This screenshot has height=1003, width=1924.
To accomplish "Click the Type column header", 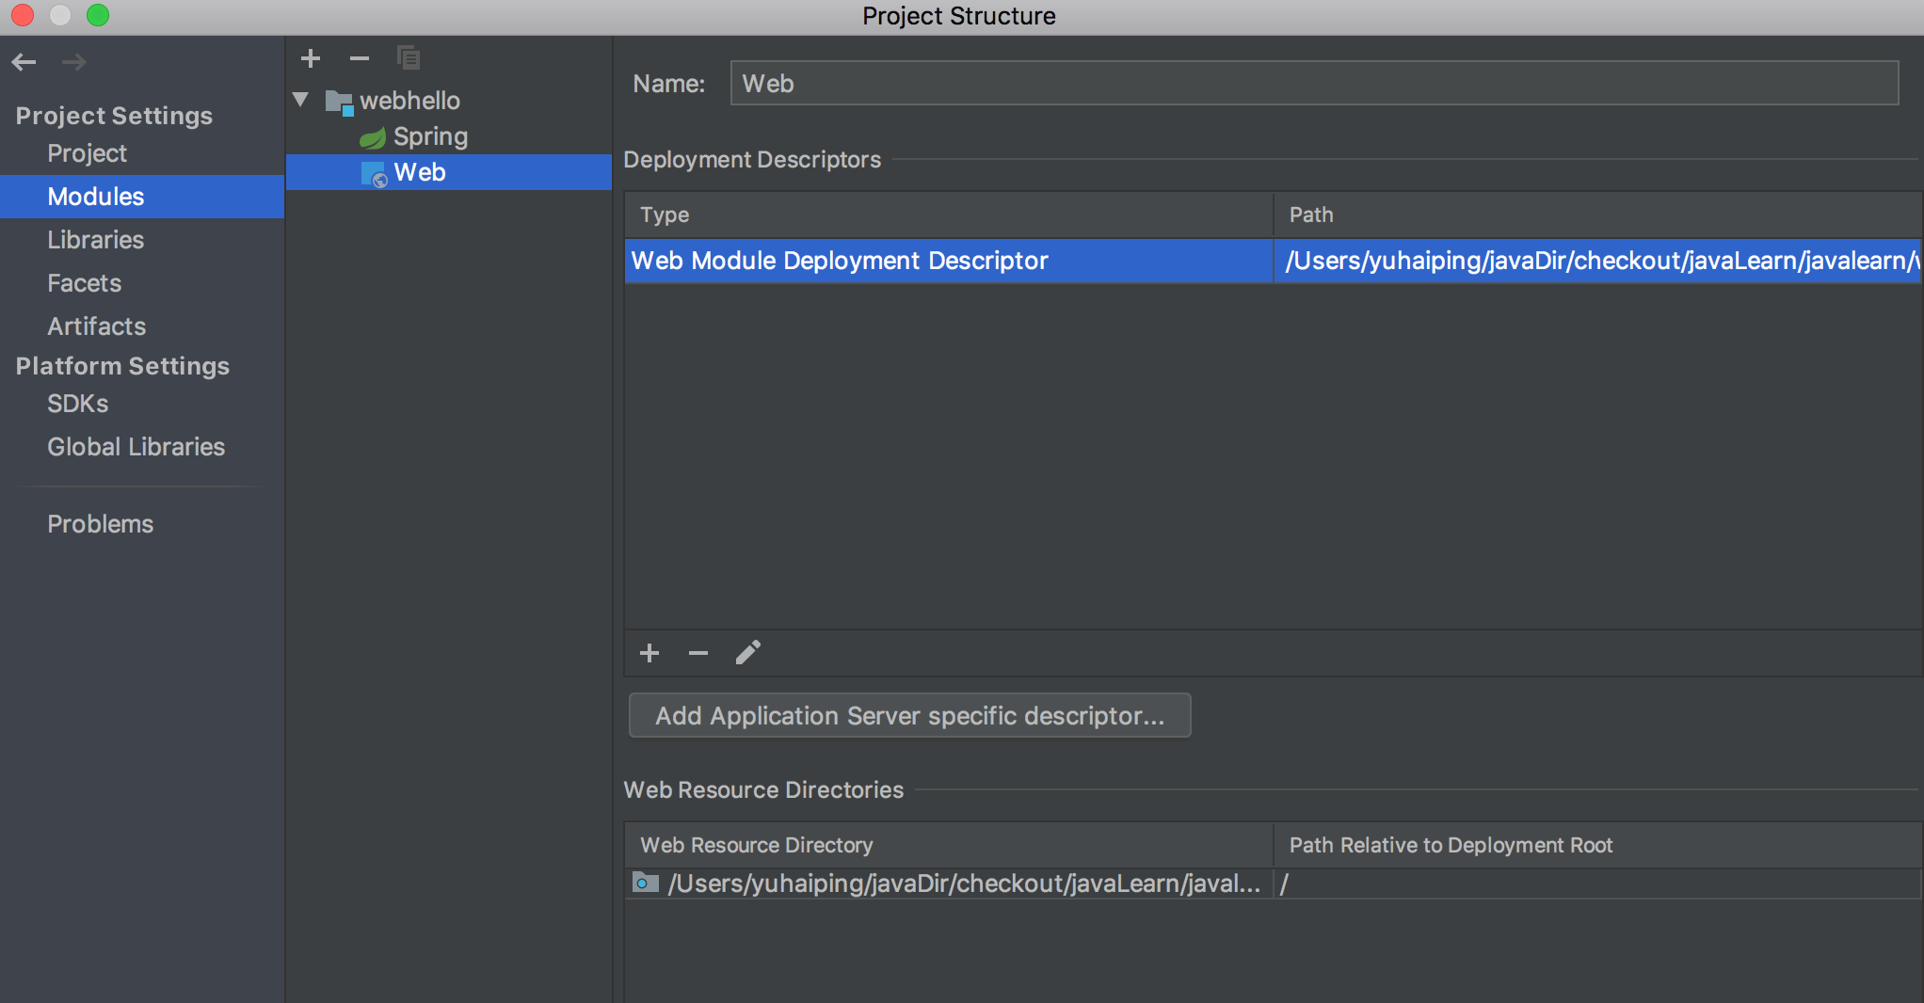I will click(x=949, y=215).
